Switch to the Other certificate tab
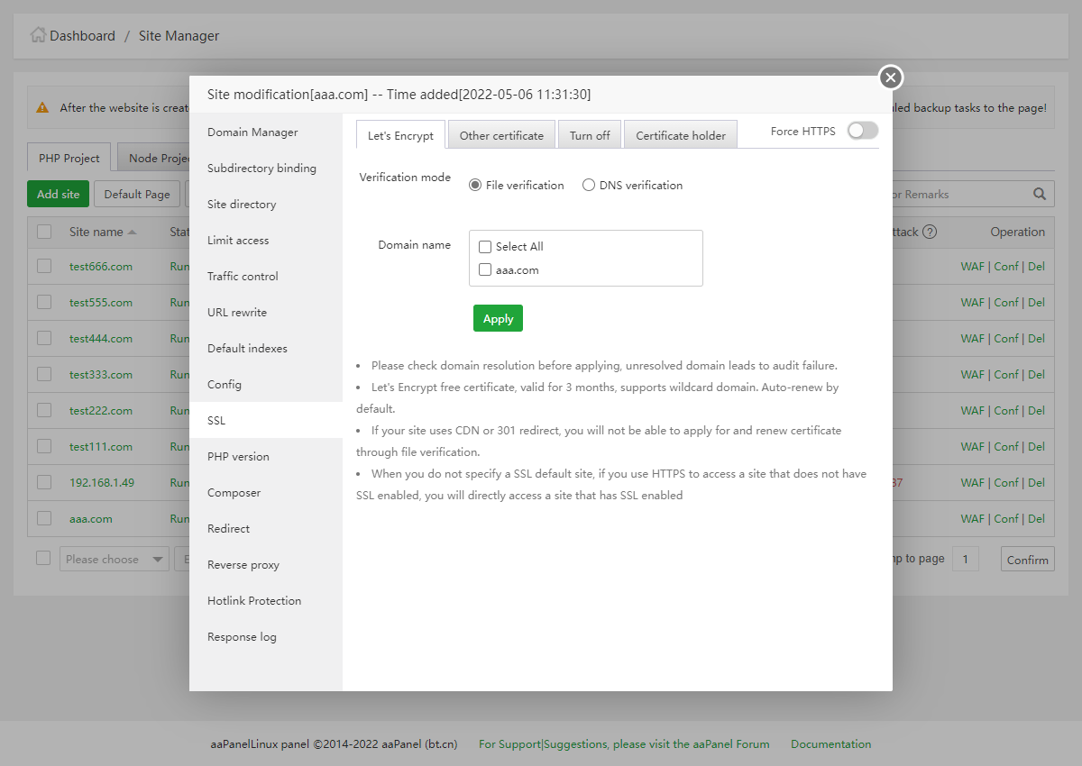 [x=501, y=135]
